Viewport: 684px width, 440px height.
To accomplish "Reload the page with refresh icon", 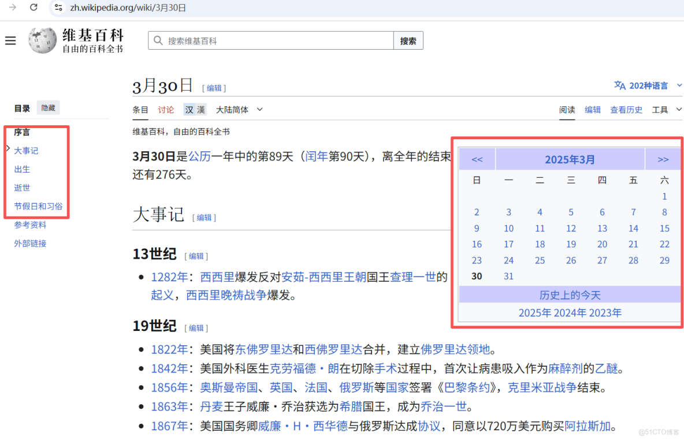I will pos(33,9).
